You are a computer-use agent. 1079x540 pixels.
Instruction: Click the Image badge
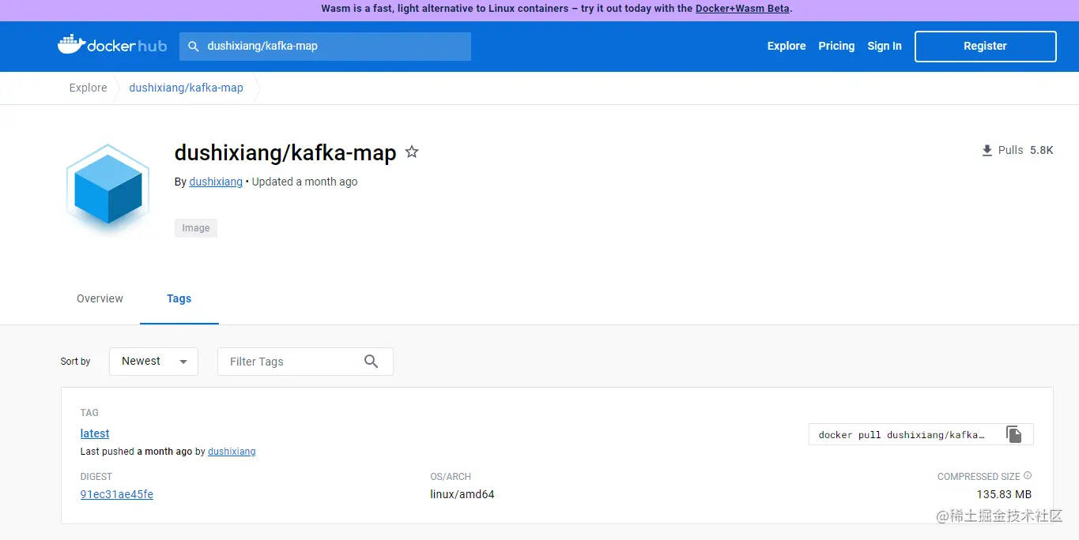(x=196, y=228)
